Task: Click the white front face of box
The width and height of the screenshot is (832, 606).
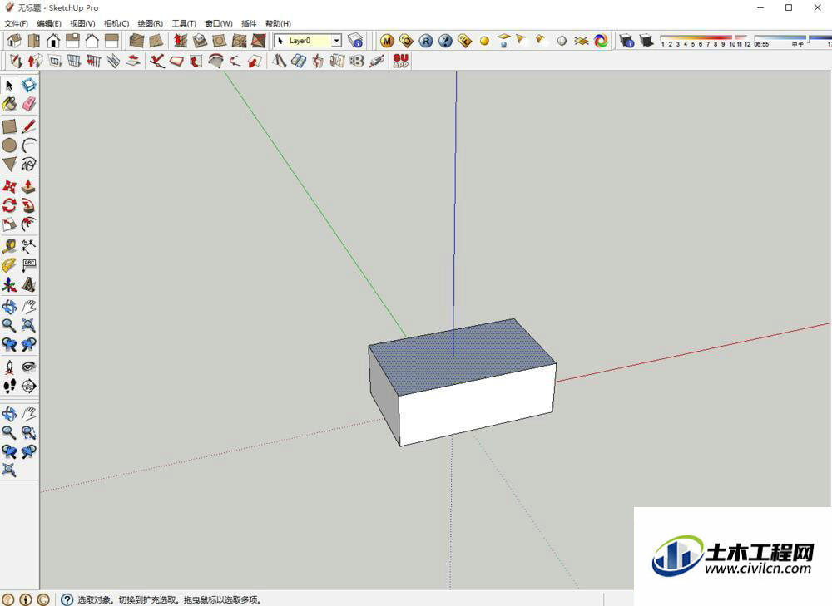Action: (x=478, y=406)
